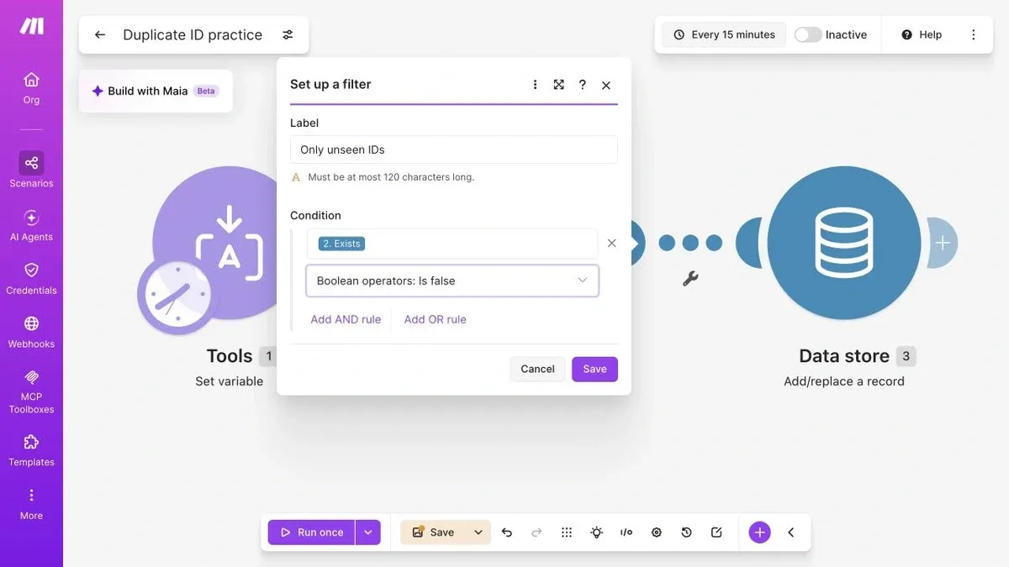Open AI Agents section

tap(31, 225)
